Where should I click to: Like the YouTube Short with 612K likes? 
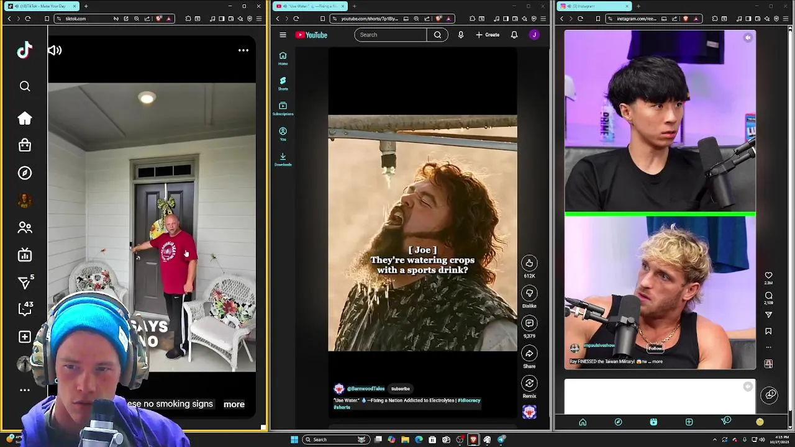(529, 263)
